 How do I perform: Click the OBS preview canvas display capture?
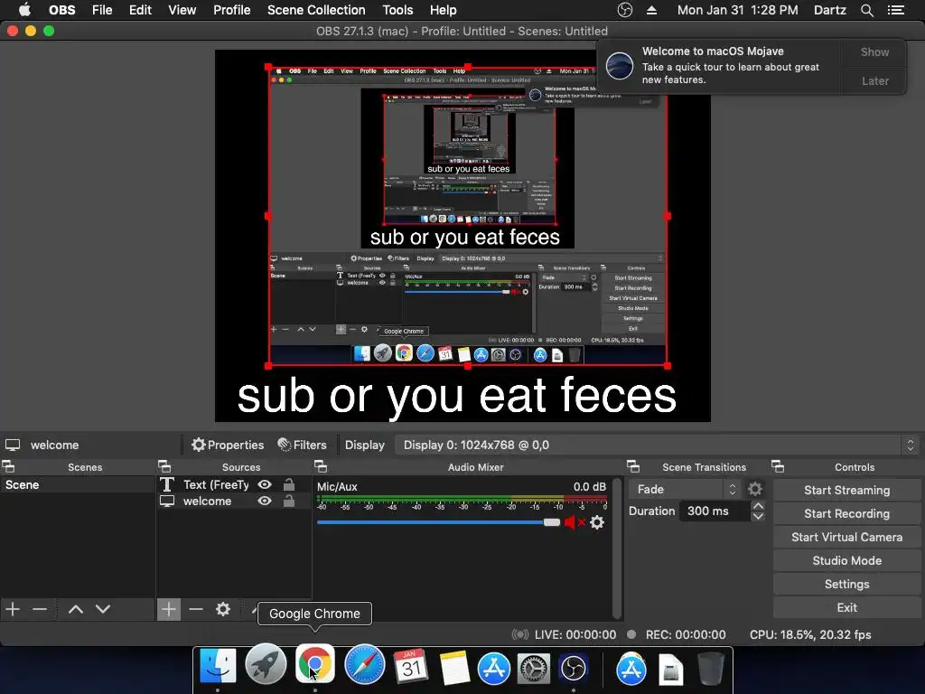pos(468,216)
